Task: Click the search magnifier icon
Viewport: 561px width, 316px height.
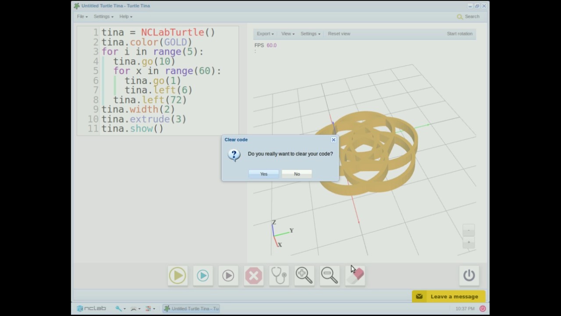Action: pos(460,17)
